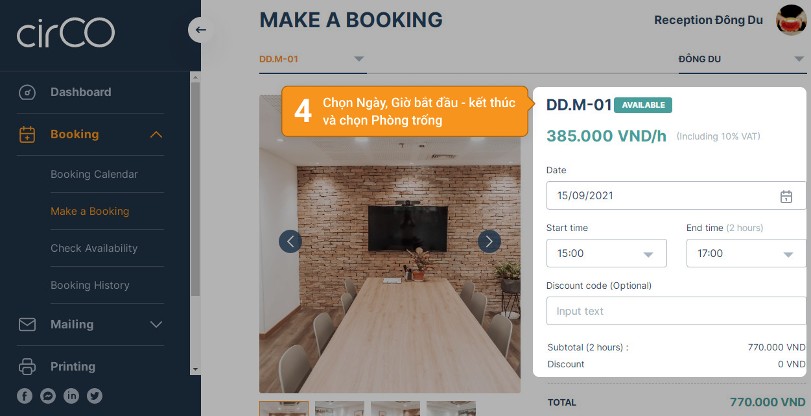Viewport: 811px width, 416px height.
Task: Open the Start time 15:00 dropdown
Action: click(x=606, y=253)
